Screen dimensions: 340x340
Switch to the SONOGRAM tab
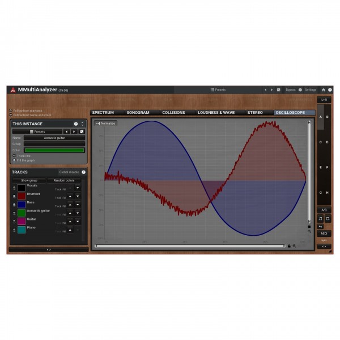click(141, 113)
